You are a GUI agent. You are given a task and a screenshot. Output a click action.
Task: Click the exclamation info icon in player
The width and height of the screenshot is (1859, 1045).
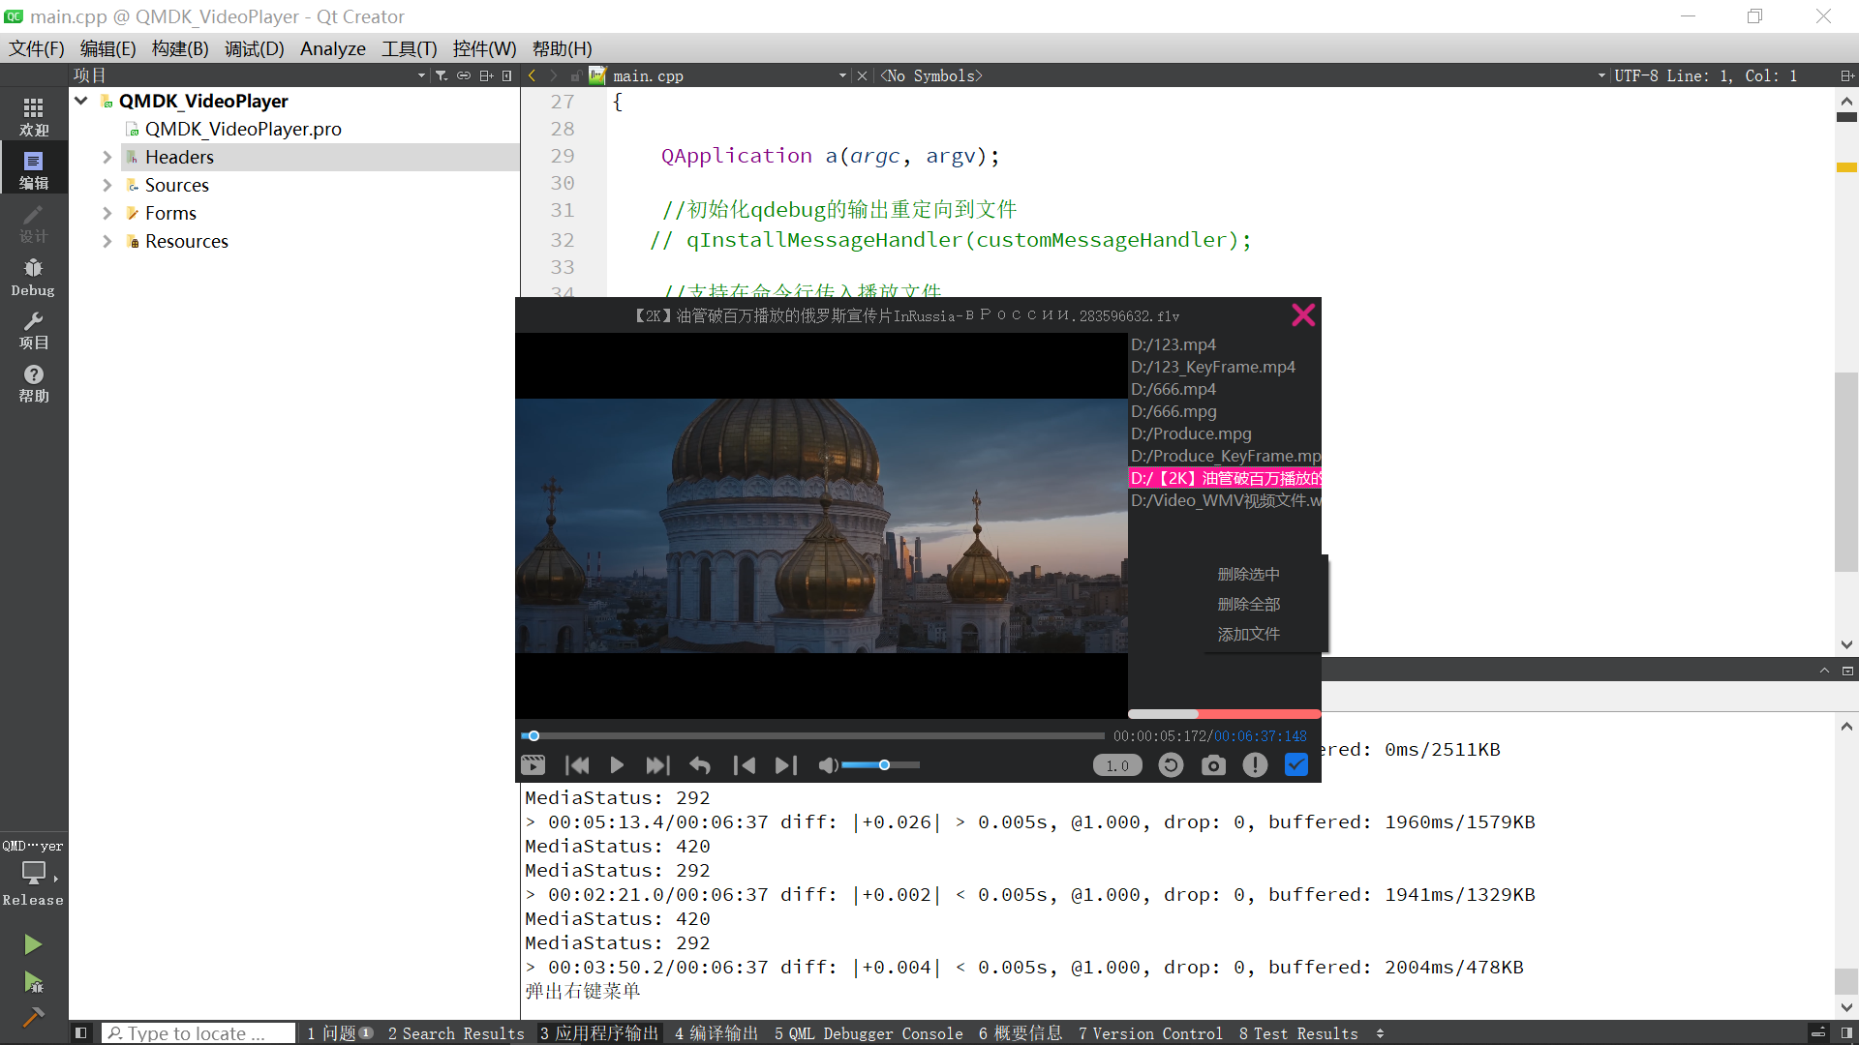tap(1255, 765)
